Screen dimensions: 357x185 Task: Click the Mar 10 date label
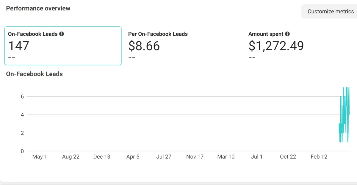pyautogui.click(x=226, y=157)
